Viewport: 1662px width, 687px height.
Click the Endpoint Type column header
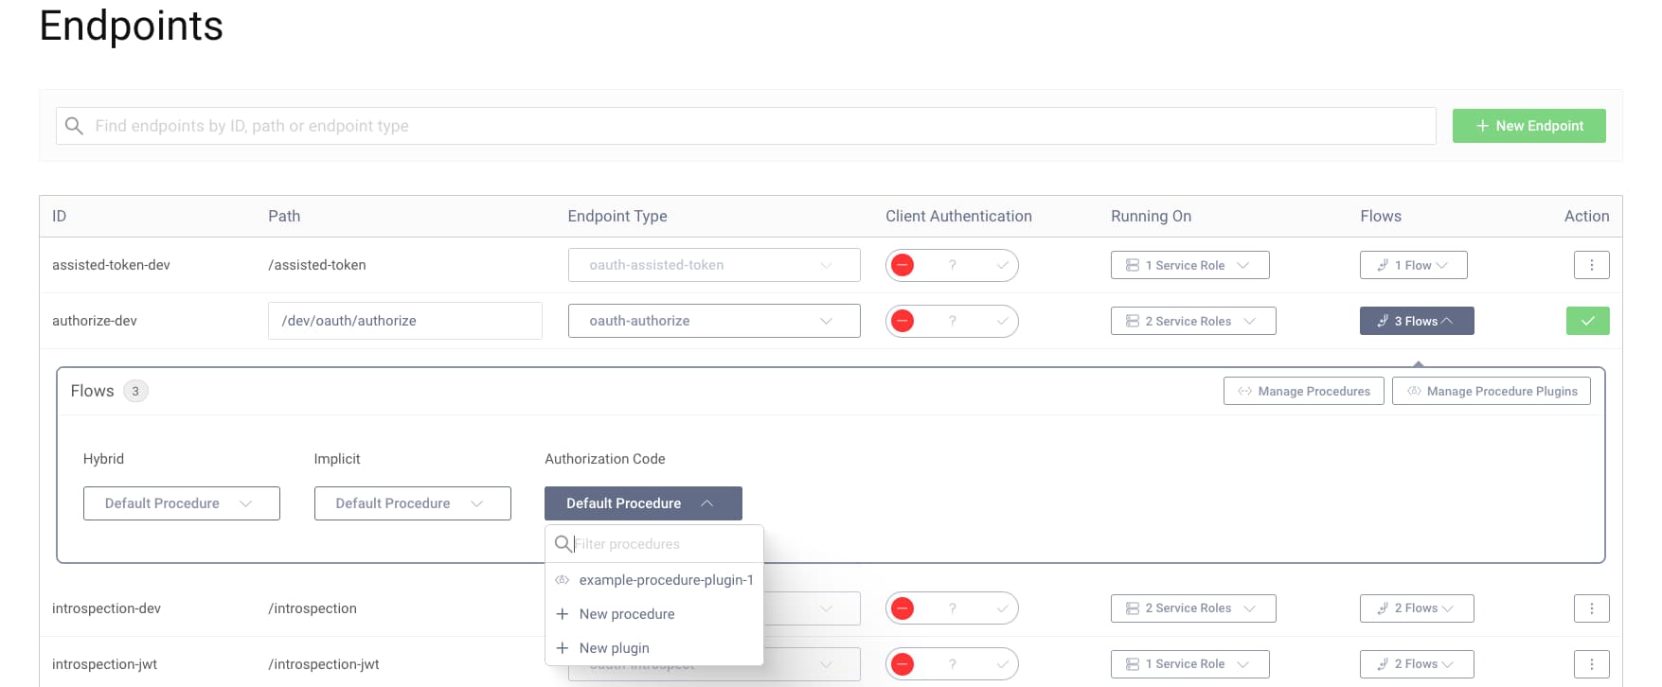[x=617, y=216]
